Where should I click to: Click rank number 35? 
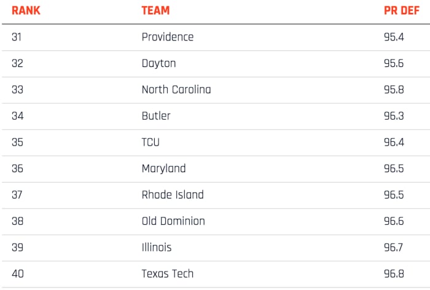point(17,142)
